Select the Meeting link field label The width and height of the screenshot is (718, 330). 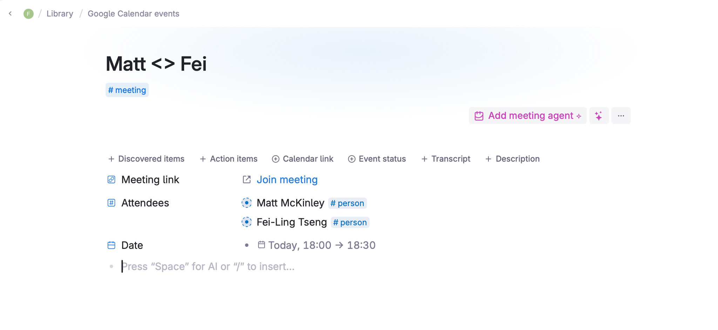tap(150, 180)
